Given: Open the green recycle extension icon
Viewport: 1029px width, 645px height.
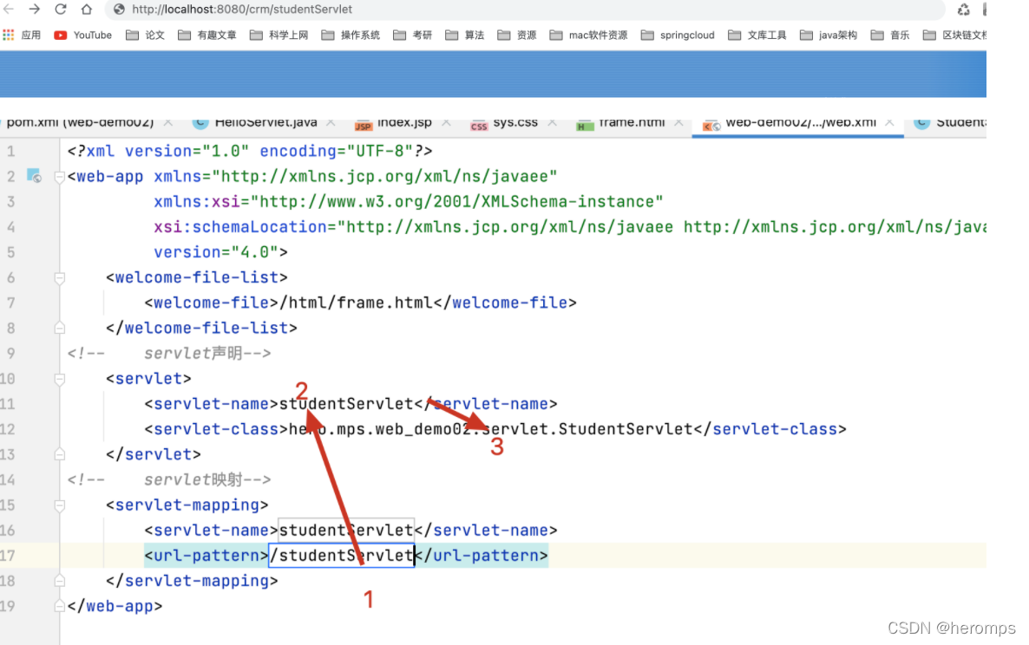Looking at the screenshot, I should (963, 10).
